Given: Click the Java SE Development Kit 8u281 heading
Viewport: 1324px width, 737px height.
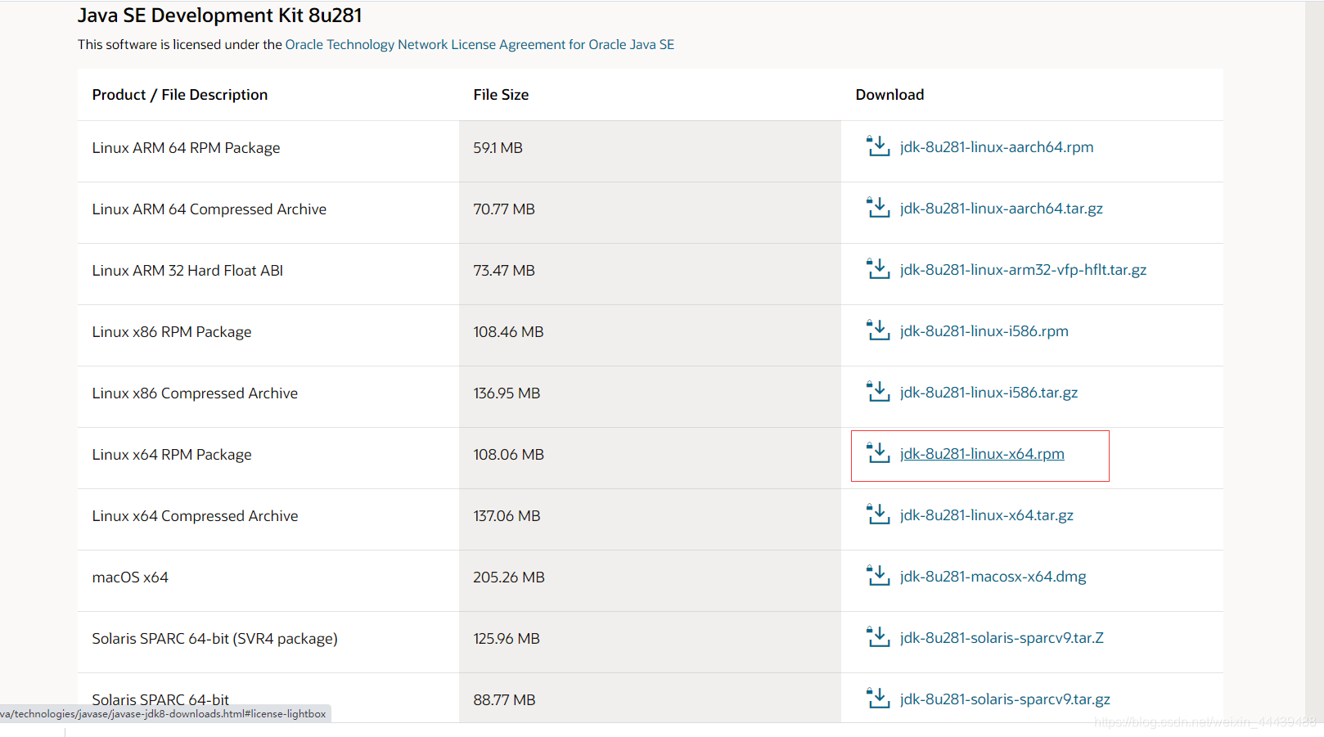Looking at the screenshot, I should tap(220, 16).
